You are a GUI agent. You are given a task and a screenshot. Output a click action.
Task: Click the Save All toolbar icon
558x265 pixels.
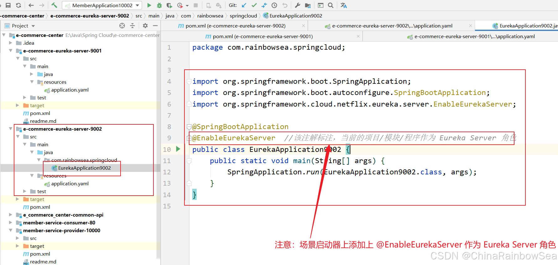pos(8,5)
